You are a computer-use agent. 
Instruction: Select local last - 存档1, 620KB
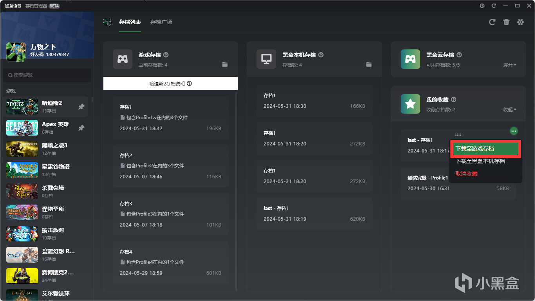(314, 214)
